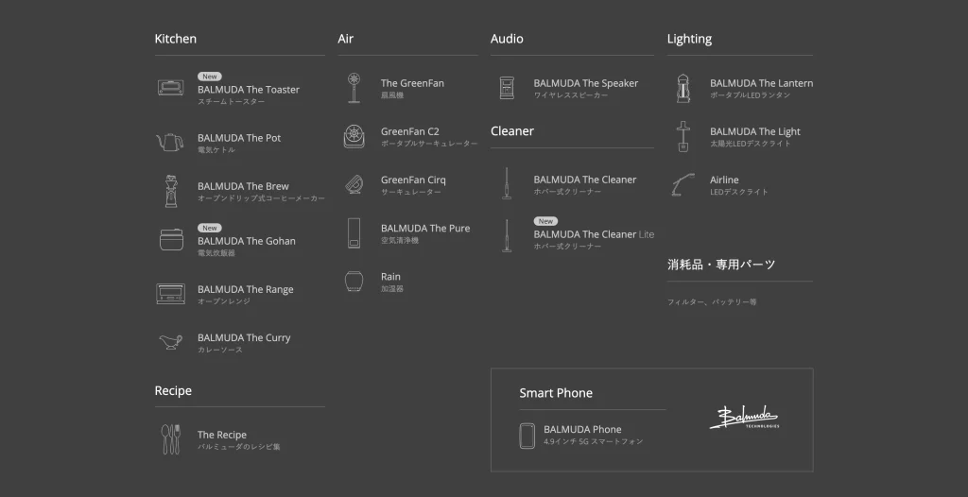This screenshot has width=968, height=497.
Task: Click the vacuum icon for BALMUDA The Cleaner
Action: [507, 183]
